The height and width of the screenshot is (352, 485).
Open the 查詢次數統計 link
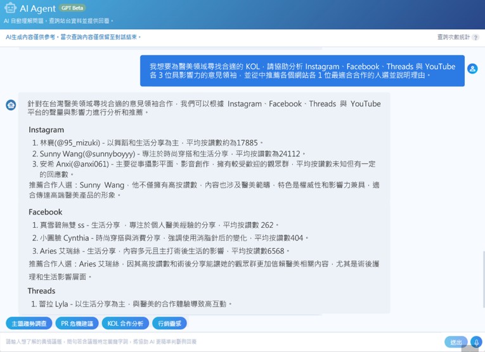pos(453,37)
